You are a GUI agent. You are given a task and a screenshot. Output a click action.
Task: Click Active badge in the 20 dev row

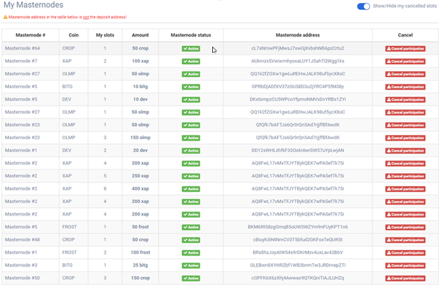191,150
